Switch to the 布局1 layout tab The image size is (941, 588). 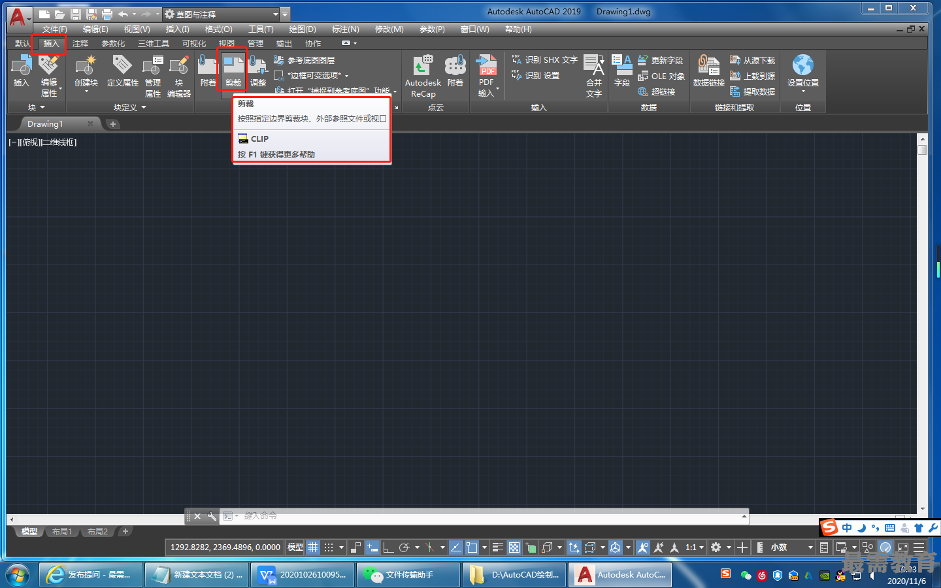(62, 532)
